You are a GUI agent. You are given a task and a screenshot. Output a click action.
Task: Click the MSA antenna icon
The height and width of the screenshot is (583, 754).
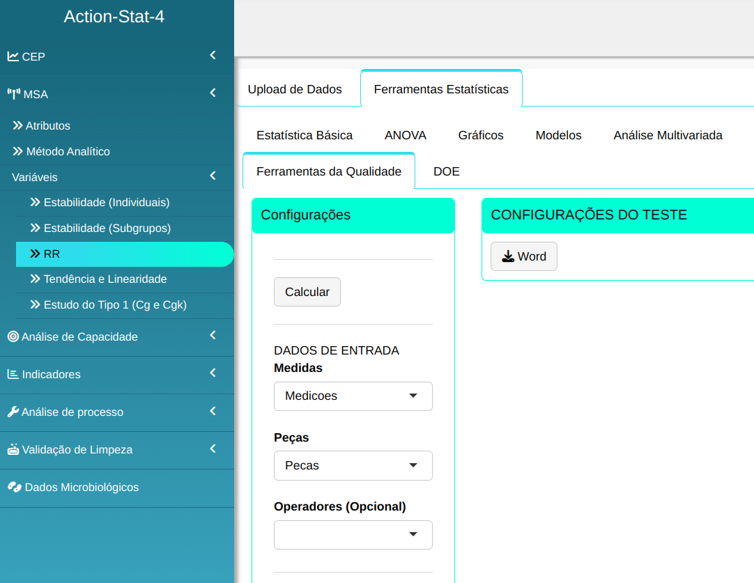click(x=13, y=94)
